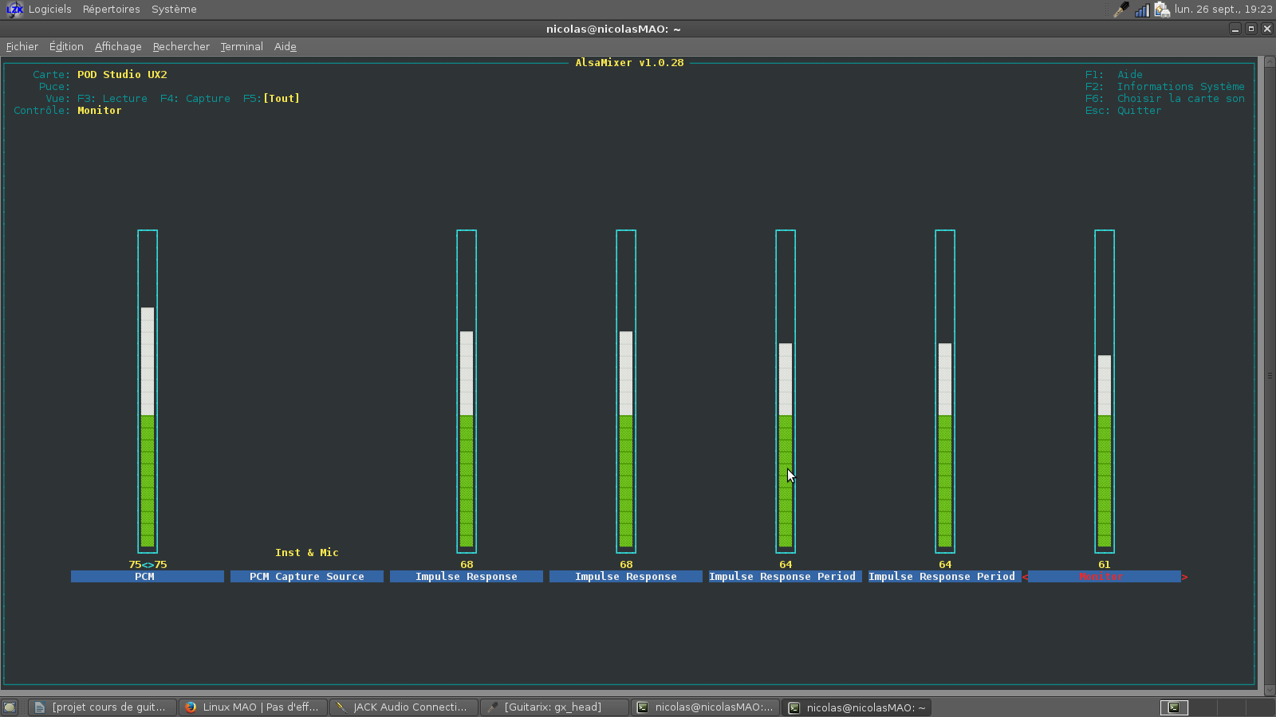
Task: Click the terminal vertical scrollbar
Action: tap(1270, 374)
